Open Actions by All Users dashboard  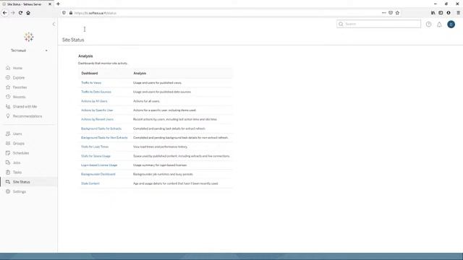click(94, 101)
